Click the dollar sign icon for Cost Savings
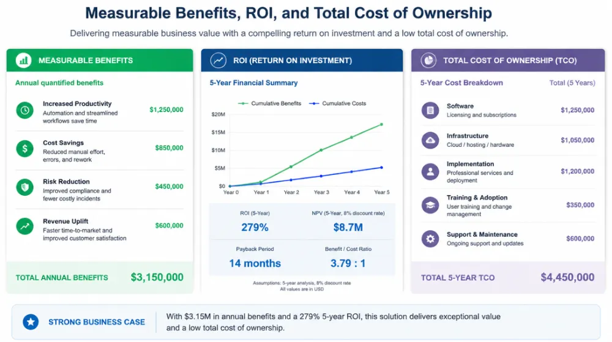This screenshot has height=342, width=612. 24,149
